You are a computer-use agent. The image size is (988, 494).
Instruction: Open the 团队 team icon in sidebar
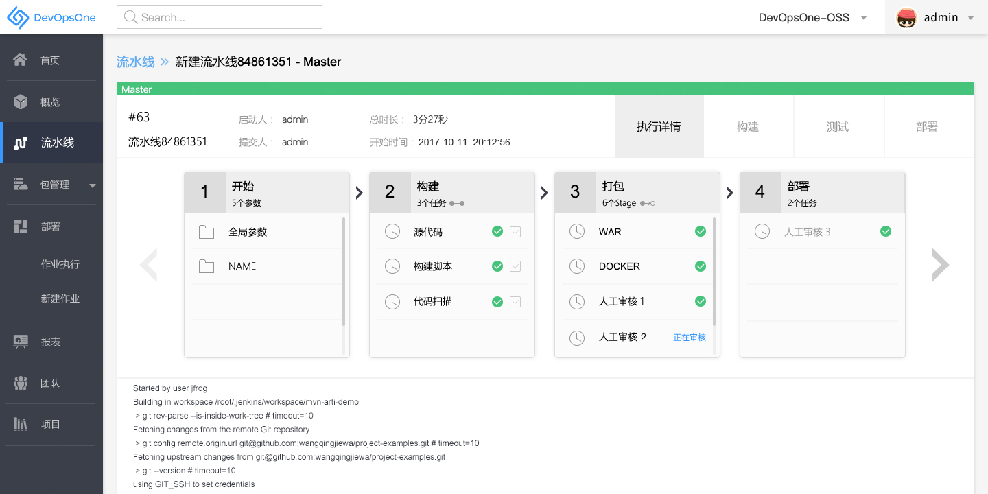21,383
